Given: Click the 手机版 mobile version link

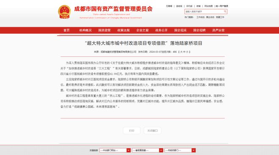Looking at the screenshot, I should coord(189,6).
